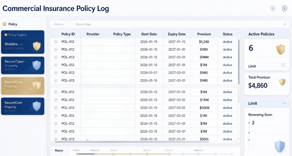
Task: Click Active status in the $11M row
Action: click(x=228, y=100)
